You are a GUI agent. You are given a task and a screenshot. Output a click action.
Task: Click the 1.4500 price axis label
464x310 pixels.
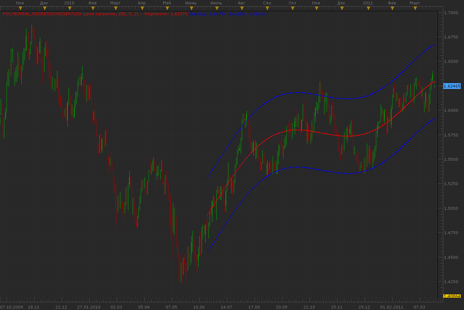(x=452, y=258)
